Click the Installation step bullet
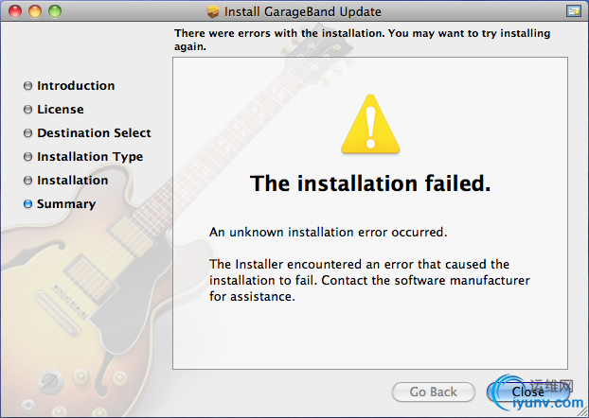This screenshot has height=418, width=589. (x=27, y=180)
